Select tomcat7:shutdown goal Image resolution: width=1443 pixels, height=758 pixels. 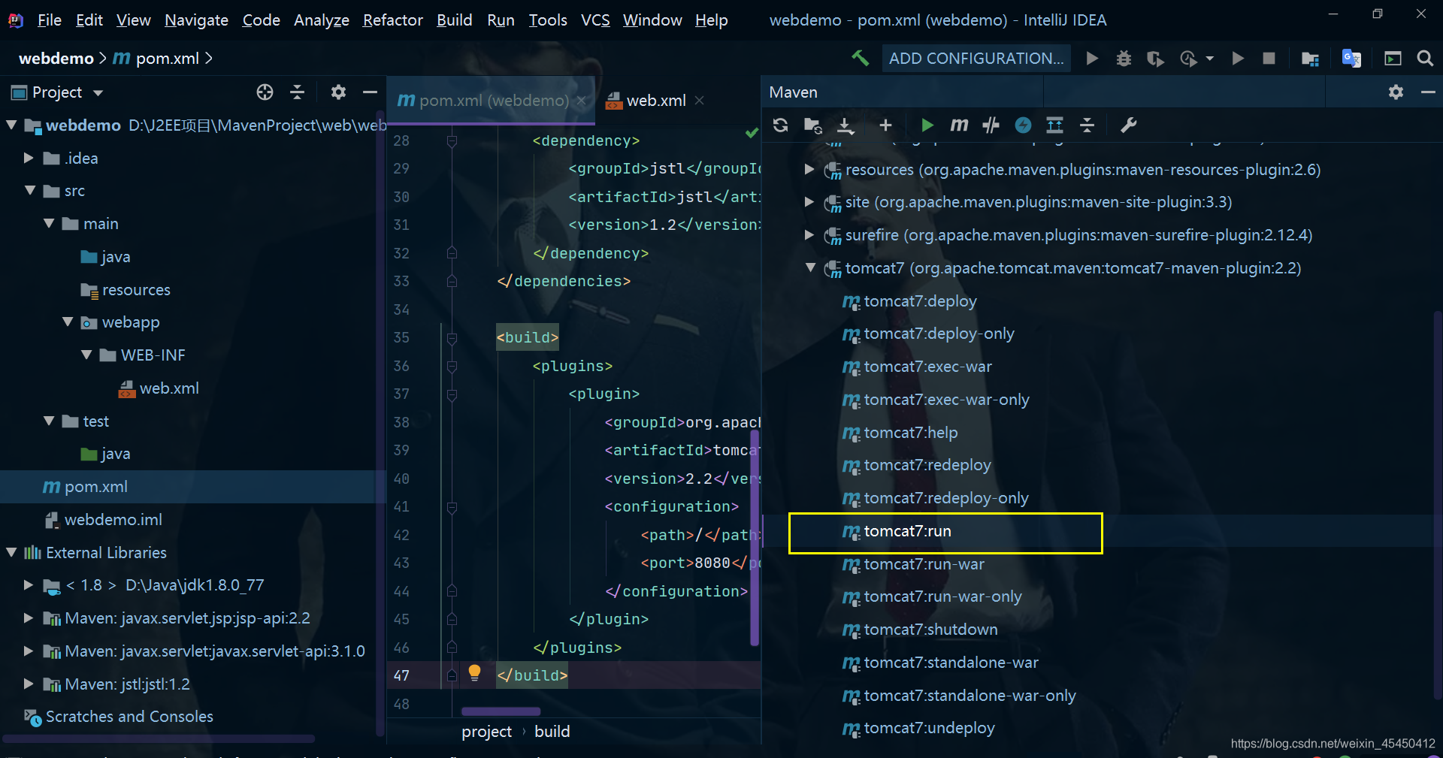[x=930, y=630]
